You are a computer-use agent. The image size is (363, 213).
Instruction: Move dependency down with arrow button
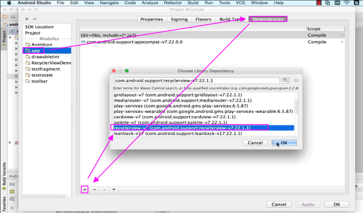(114, 189)
